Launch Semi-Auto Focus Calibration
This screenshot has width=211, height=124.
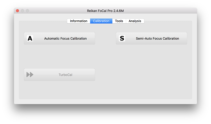click(x=151, y=38)
